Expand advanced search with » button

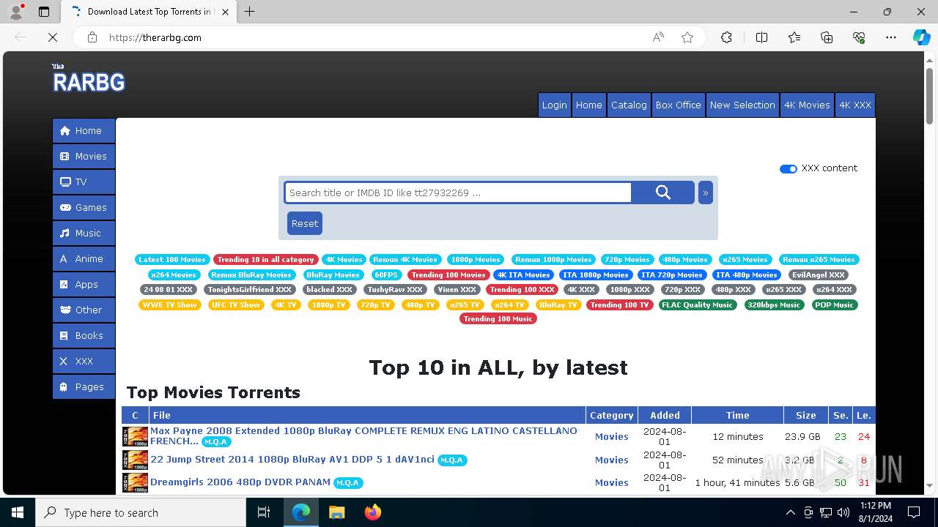[706, 193]
